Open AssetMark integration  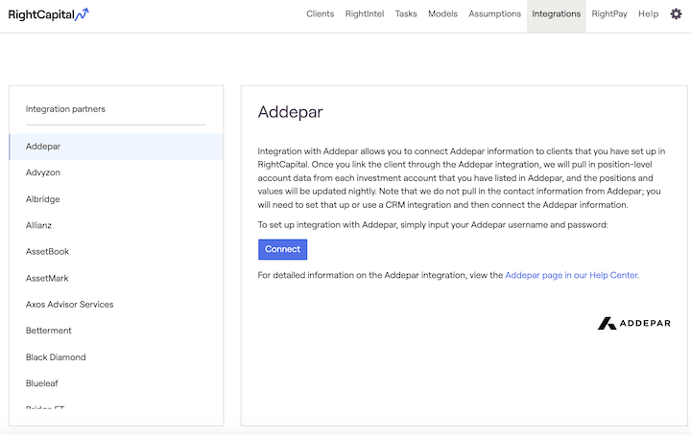(x=116, y=278)
